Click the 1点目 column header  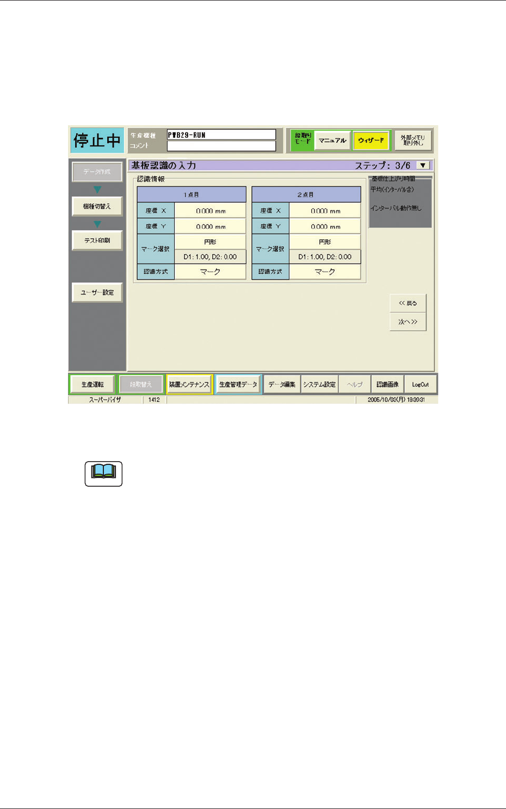[192, 194]
